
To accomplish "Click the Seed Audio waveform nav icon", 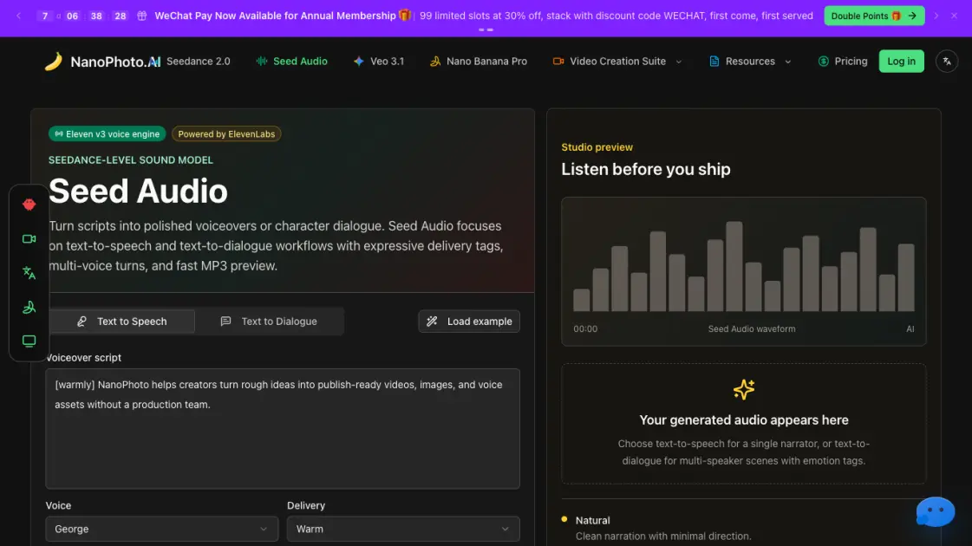I will point(262,62).
